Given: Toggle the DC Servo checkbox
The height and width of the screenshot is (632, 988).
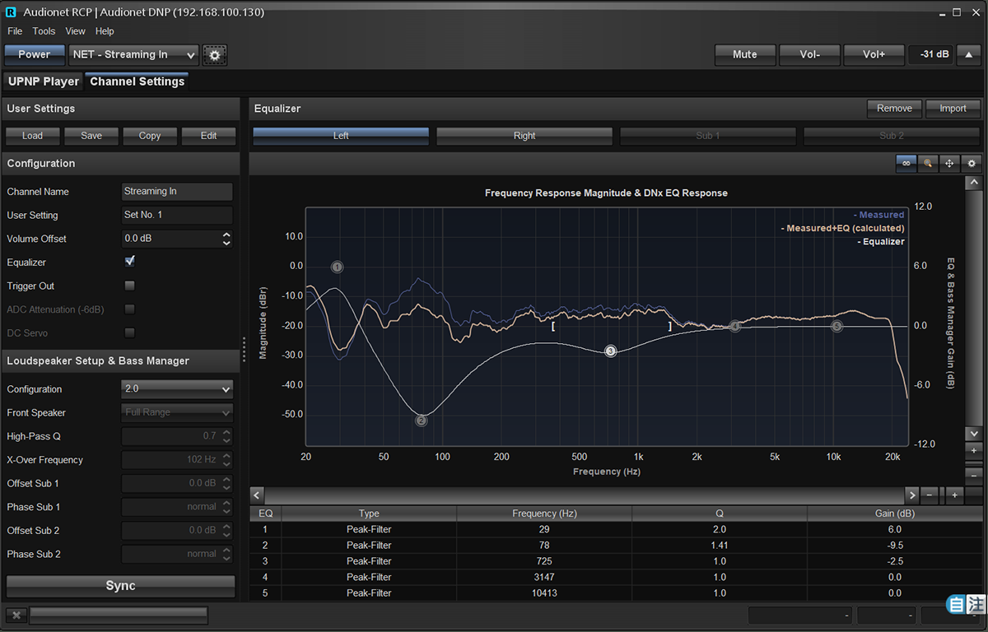Looking at the screenshot, I should 129,333.
